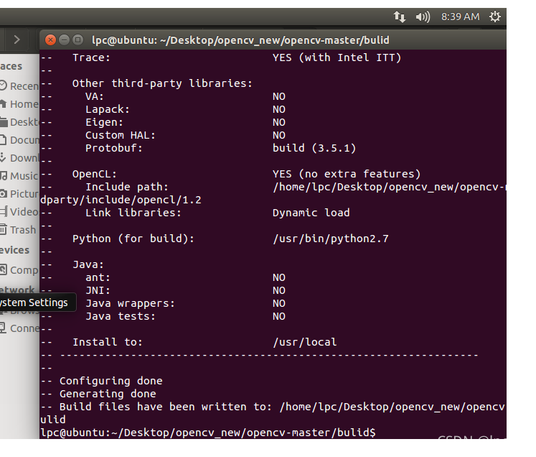Viewport: 536px width, 457px height.
Task: Click 'YES (with Intel ITT)' text
Action: [337, 57]
